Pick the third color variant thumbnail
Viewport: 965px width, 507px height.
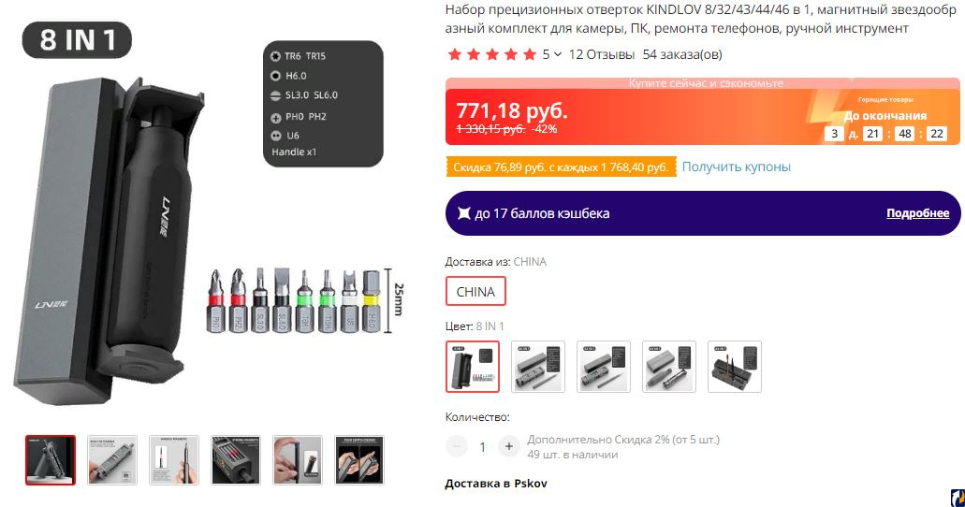tap(603, 366)
